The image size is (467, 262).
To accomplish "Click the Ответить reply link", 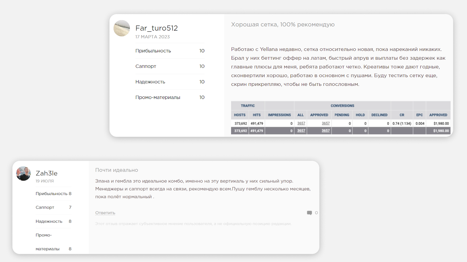I will coord(105,213).
